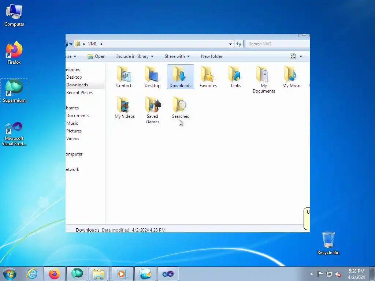Image resolution: width=375 pixels, height=281 pixels.
Task: Select Microsoft Visual Studio desktop shortcut
Action: click(14, 134)
